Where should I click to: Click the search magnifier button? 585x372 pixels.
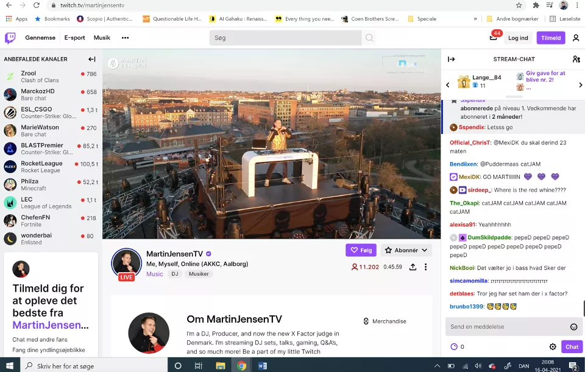click(369, 38)
